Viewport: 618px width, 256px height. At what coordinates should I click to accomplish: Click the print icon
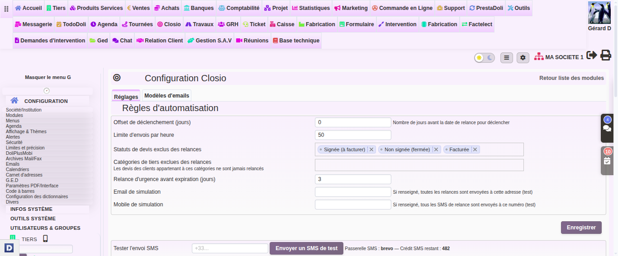tap(606, 55)
